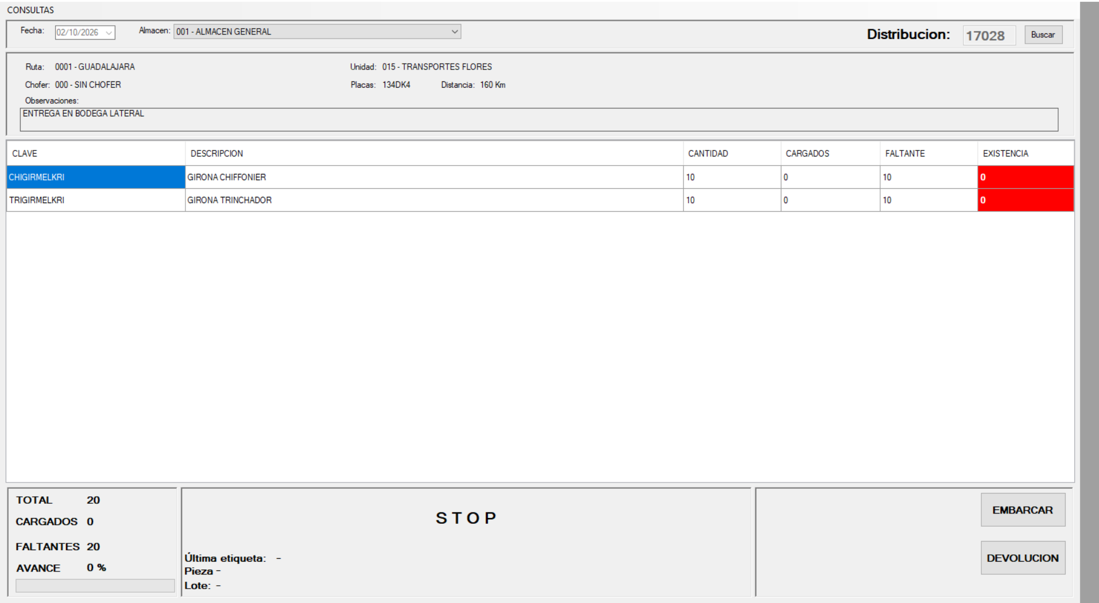Click the Buscar button
The image size is (1099, 603).
pyautogui.click(x=1043, y=35)
